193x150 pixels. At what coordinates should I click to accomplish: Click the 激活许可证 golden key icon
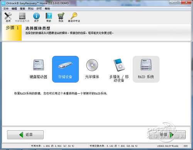coord(74,17)
